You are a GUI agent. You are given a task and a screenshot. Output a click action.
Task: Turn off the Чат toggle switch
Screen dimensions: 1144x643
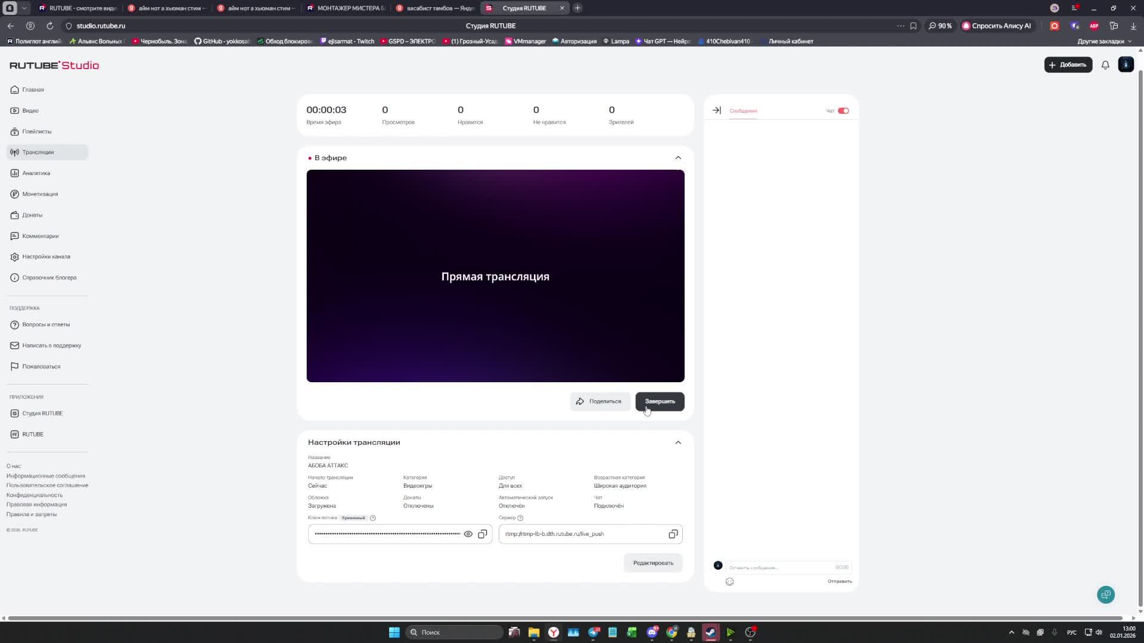843,111
